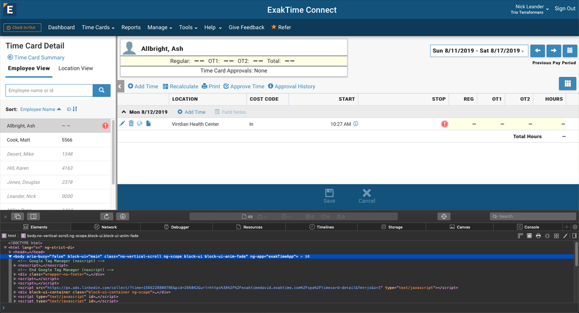Select employee Leander, Nick
Viewport: 579px width, 313px height.
[55, 196]
